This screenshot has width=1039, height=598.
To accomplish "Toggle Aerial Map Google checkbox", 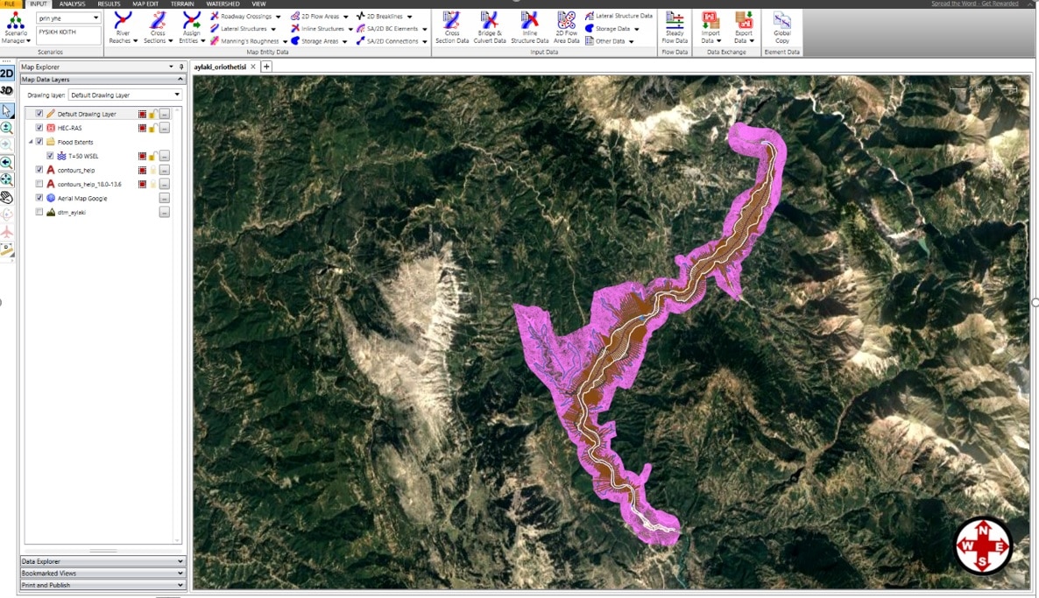I will coord(39,198).
